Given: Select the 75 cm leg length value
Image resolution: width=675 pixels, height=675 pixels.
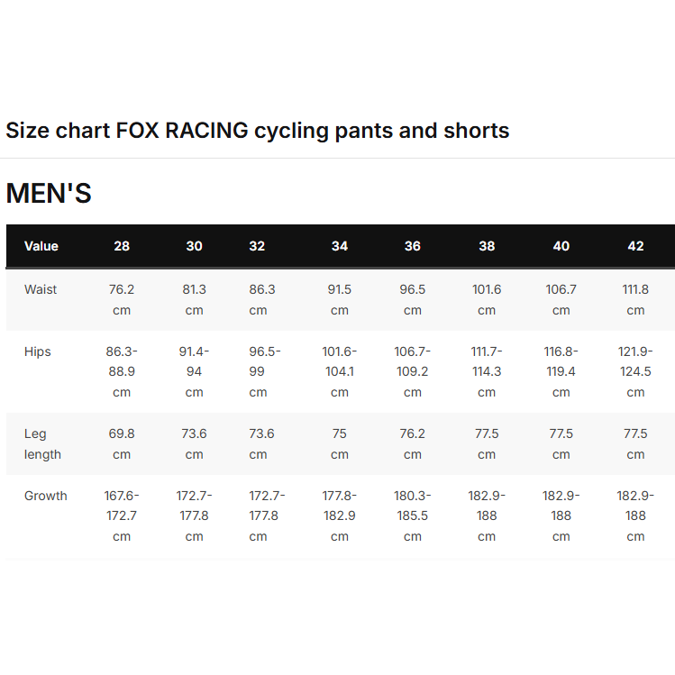Looking at the screenshot, I should [x=340, y=443].
